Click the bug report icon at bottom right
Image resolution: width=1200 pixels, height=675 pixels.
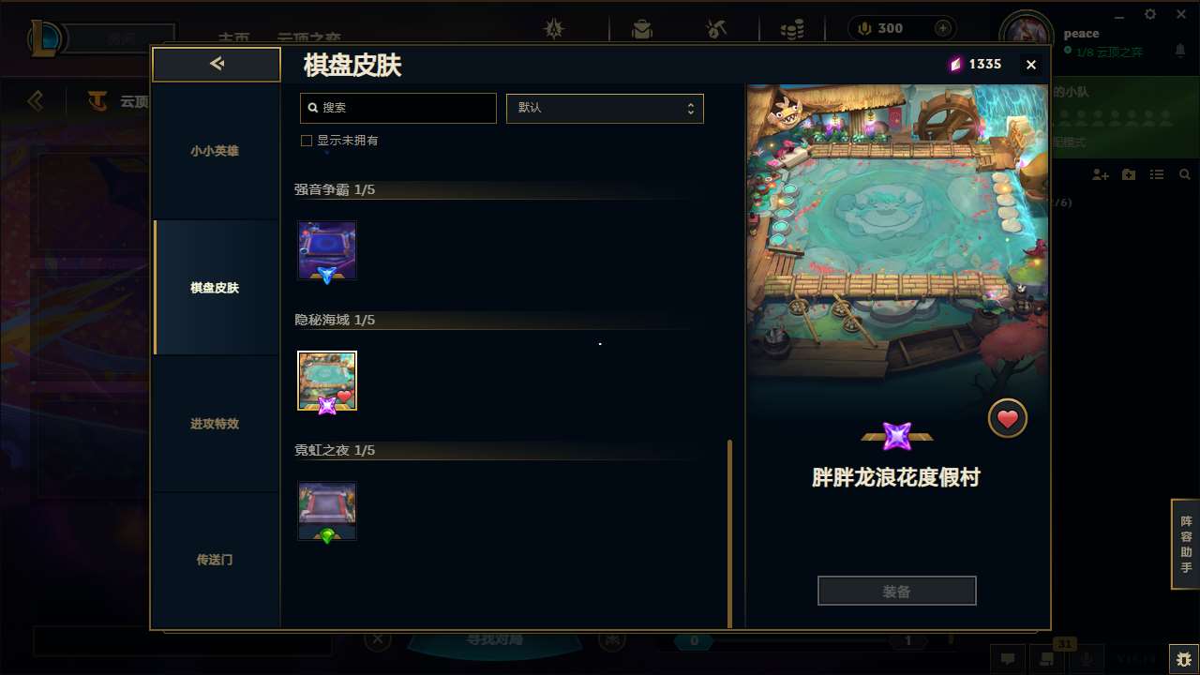click(1183, 659)
